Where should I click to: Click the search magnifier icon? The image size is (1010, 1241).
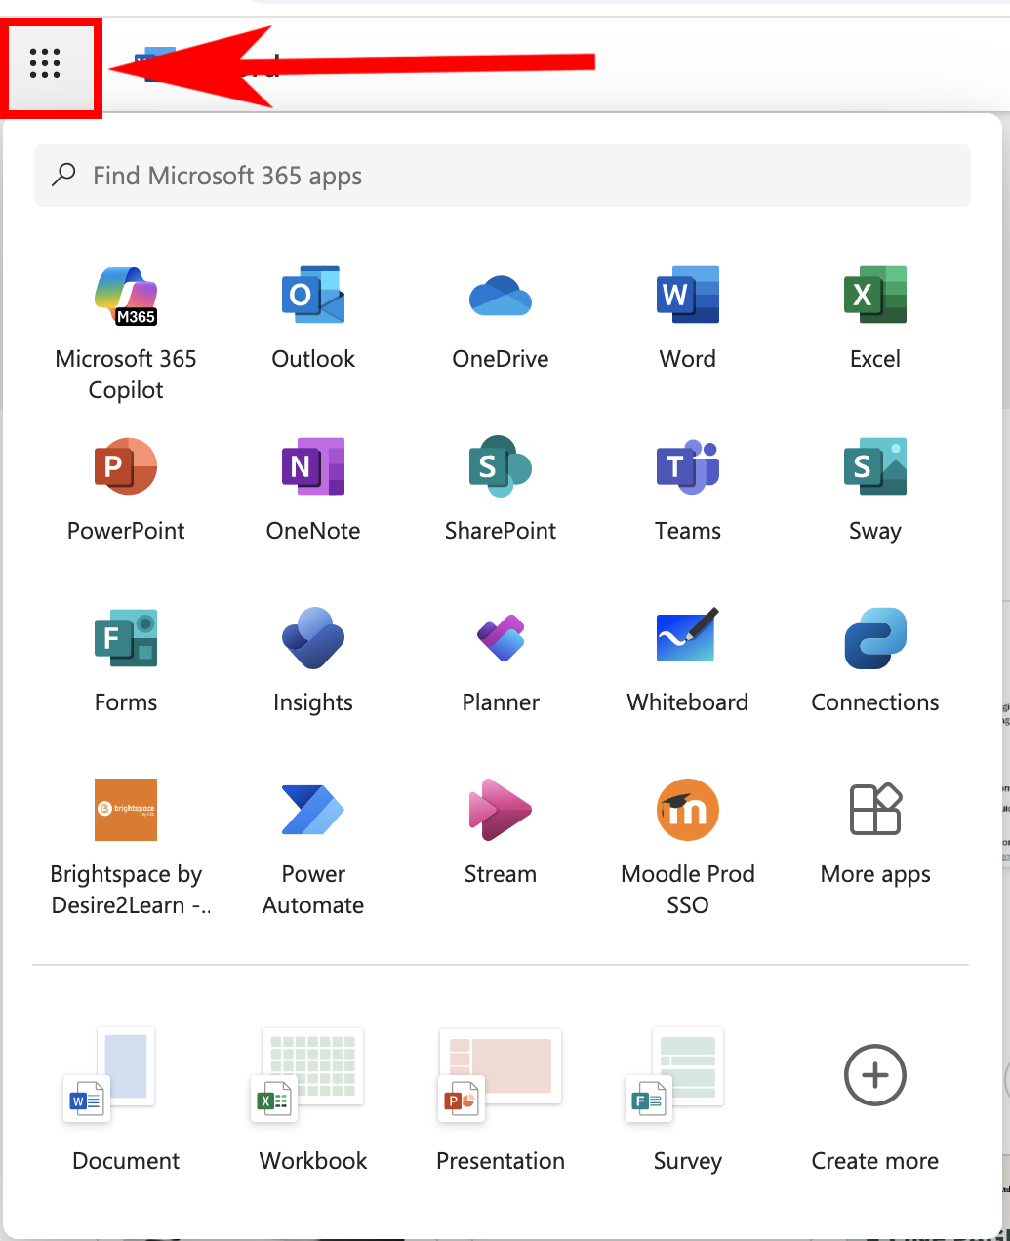coord(63,176)
